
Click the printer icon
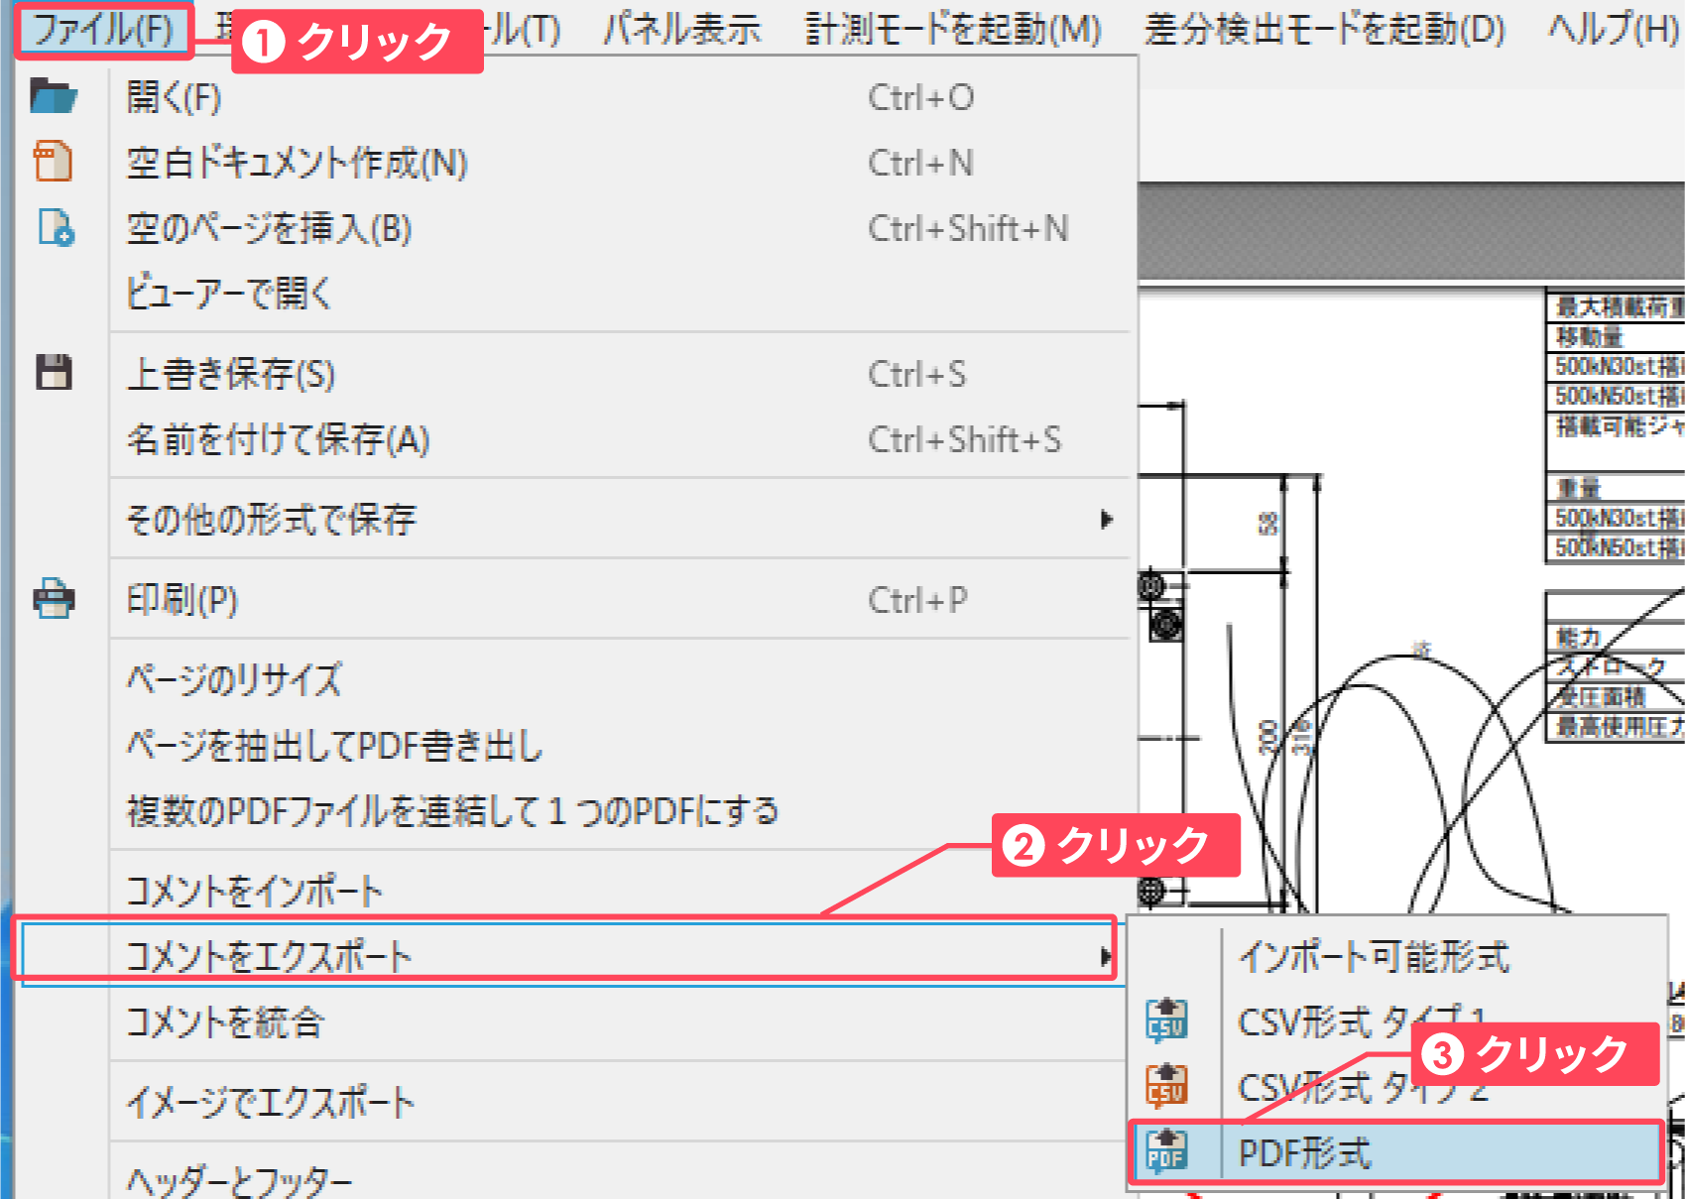pos(54,598)
